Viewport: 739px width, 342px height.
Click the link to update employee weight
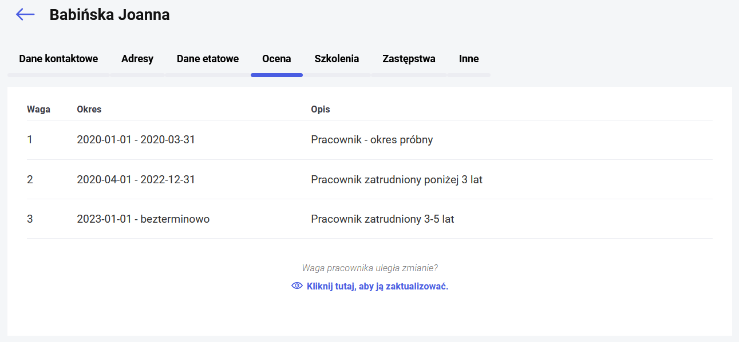(x=377, y=287)
